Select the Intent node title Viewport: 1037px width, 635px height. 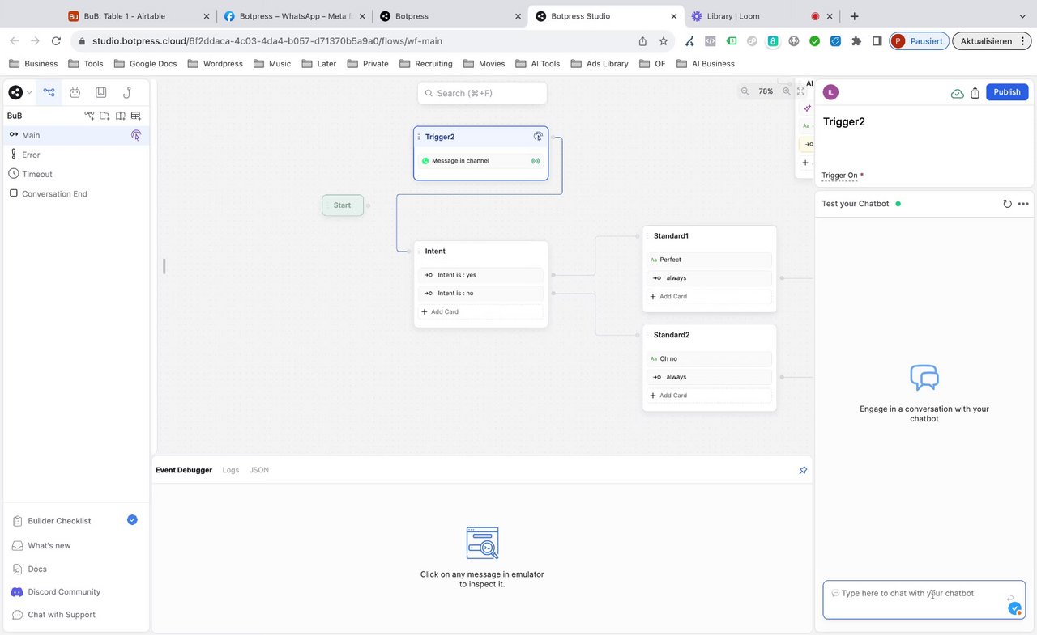tap(435, 252)
